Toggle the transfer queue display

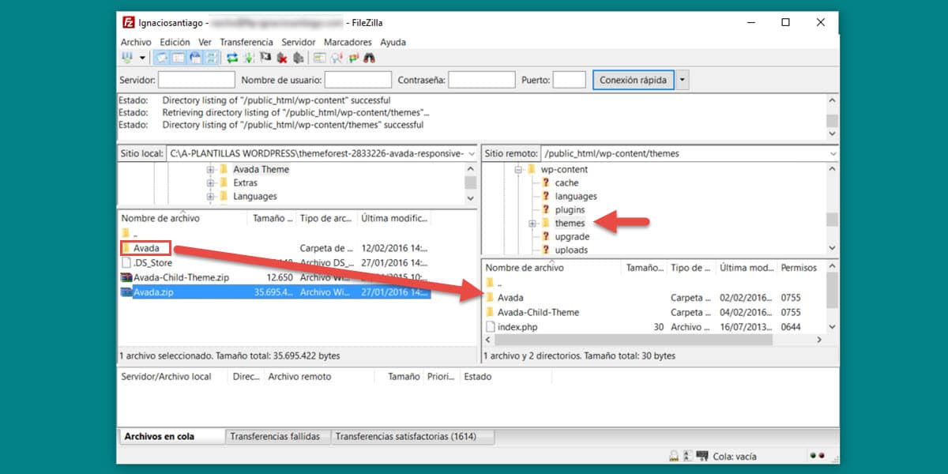[213, 58]
